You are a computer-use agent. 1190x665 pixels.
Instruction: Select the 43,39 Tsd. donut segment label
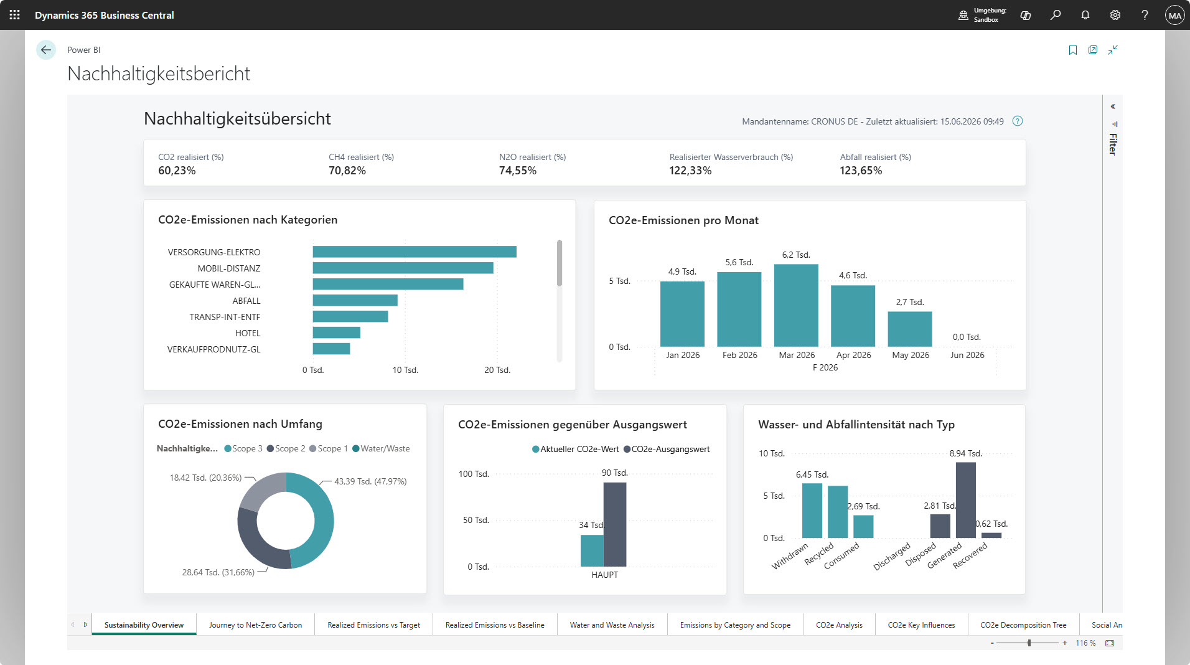(x=370, y=481)
